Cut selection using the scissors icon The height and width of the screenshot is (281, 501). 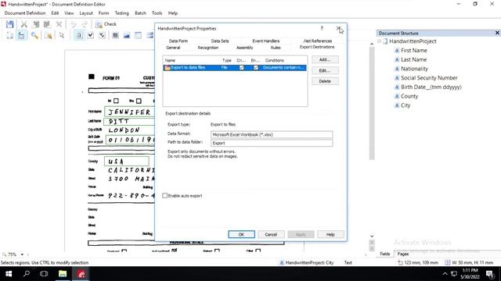[24, 24]
